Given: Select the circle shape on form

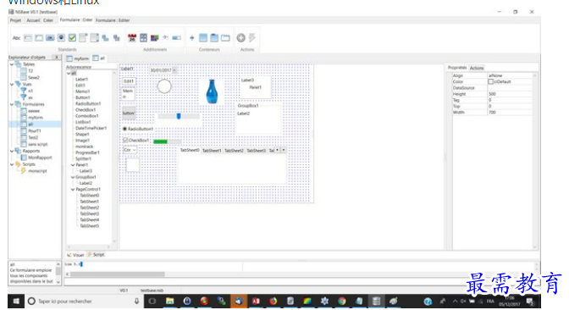Looking at the screenshot, I should (x=164, y=86).
